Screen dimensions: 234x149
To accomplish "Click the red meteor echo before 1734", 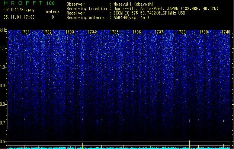I will [x=83, y=119].
